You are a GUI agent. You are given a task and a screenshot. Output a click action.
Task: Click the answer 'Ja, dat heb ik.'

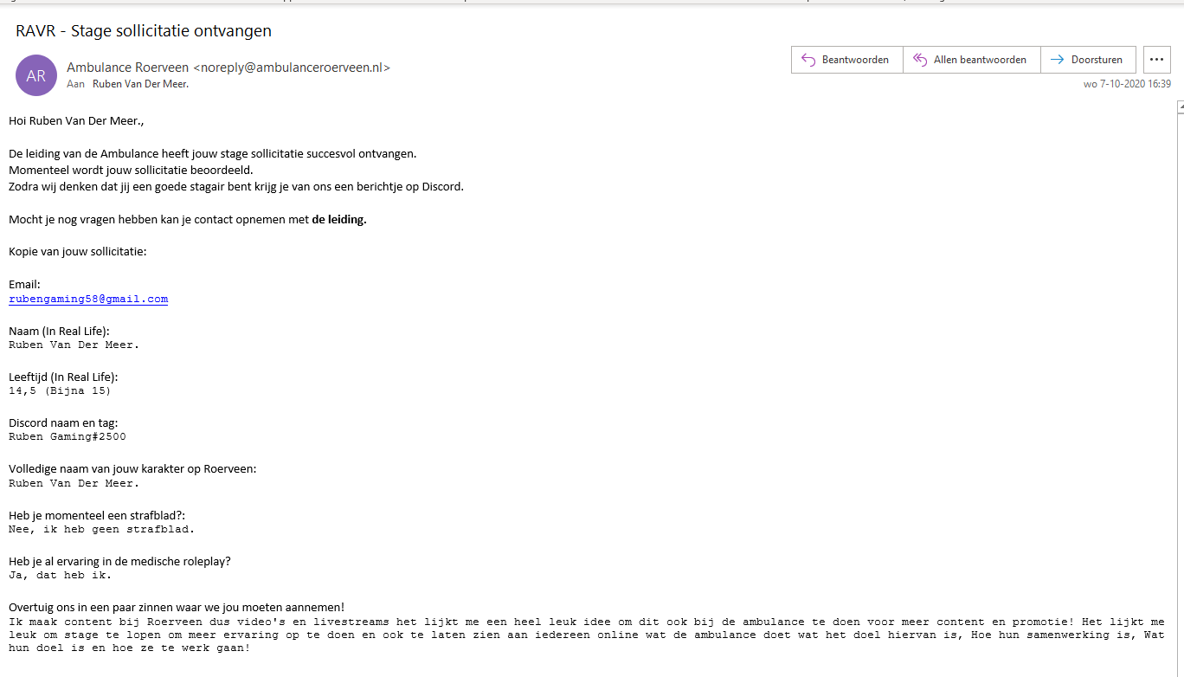pos(60,574)
